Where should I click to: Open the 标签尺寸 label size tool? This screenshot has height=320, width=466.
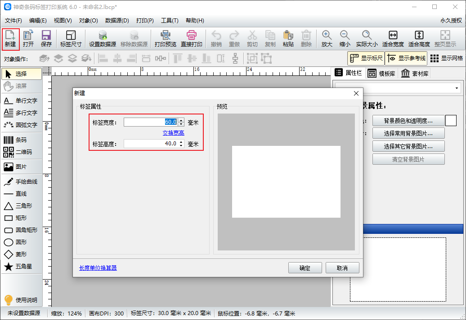coord(71,39)
